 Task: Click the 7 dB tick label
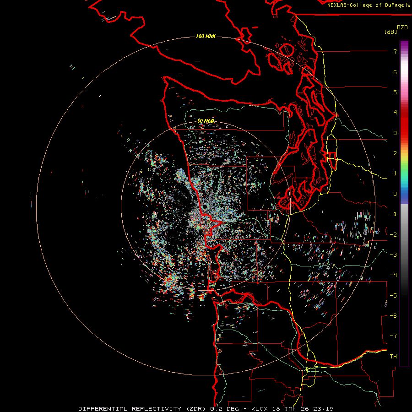coord(395,51)
